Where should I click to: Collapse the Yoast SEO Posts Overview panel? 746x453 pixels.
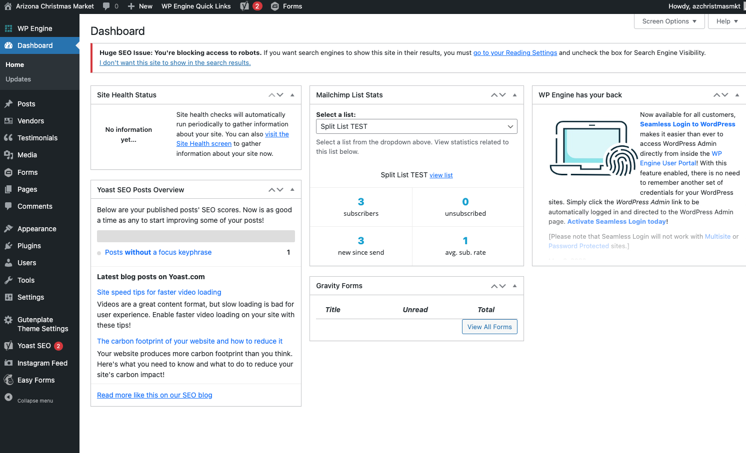pos(292,190)
